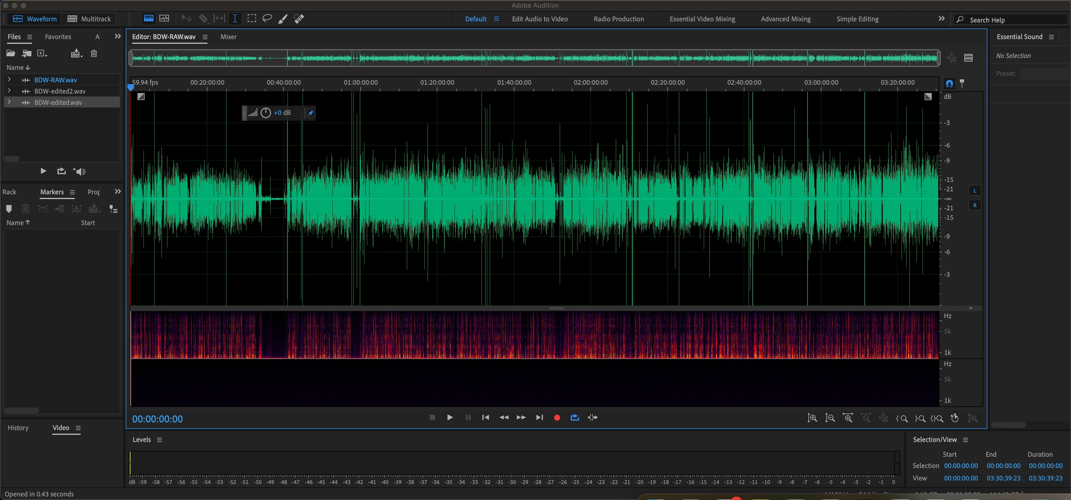Image resolution: width=1071 pixels, height=500 pixels.
Task: Click the Zoom In Amplitude icon
Action: click(x=812, y=418)
